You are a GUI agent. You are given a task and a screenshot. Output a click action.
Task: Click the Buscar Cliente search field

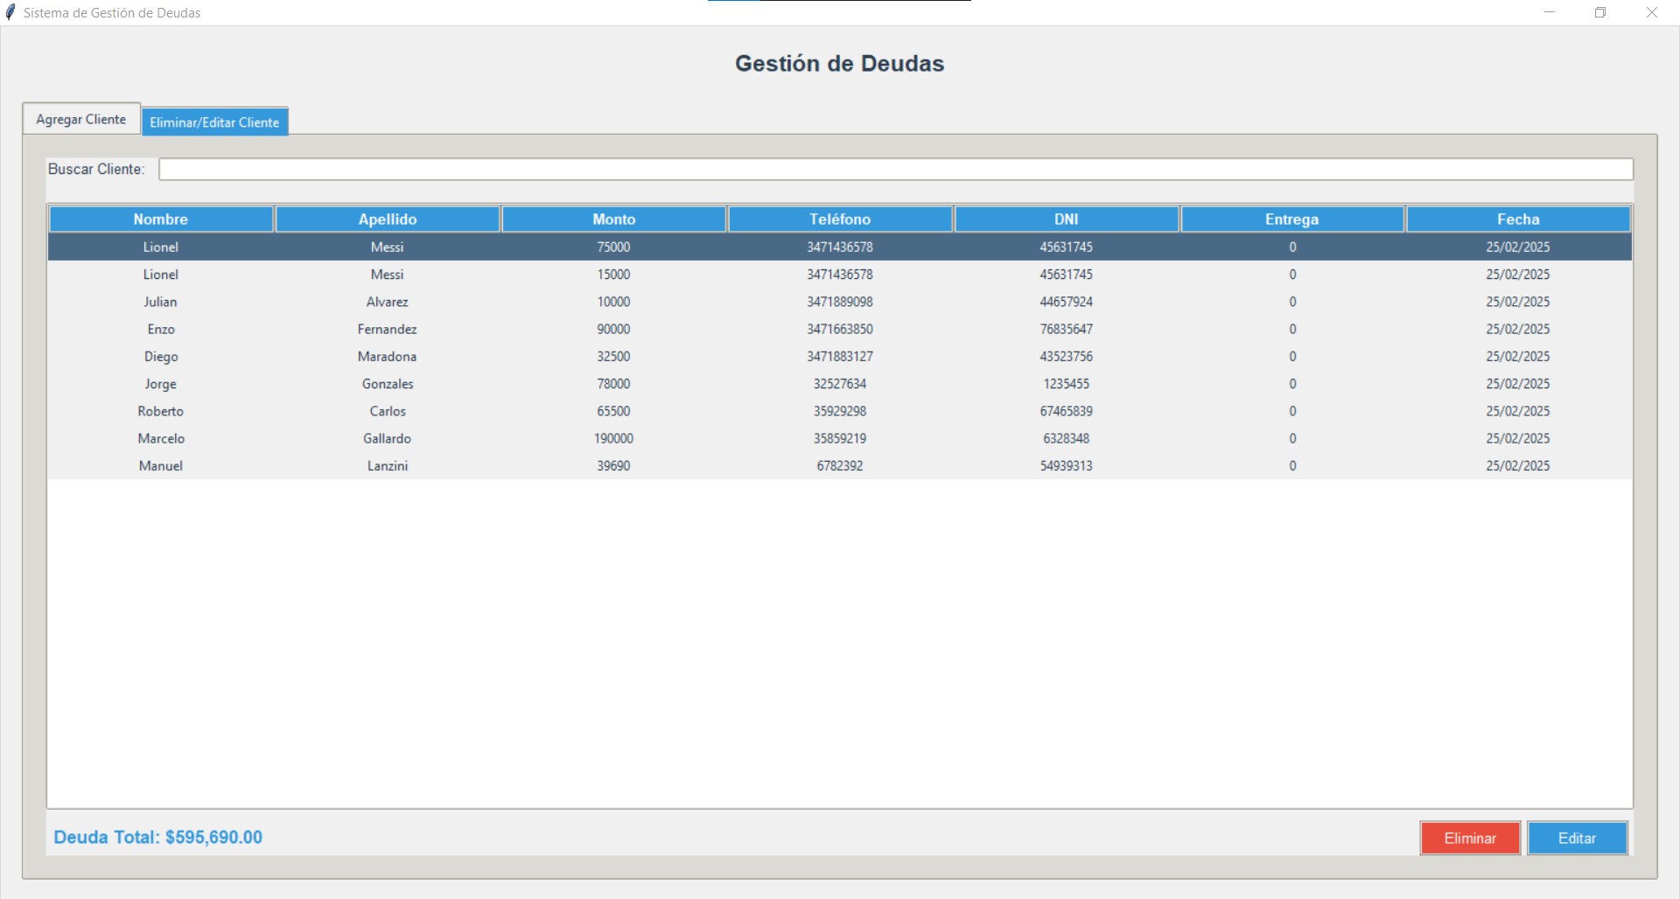click(895, 169)
